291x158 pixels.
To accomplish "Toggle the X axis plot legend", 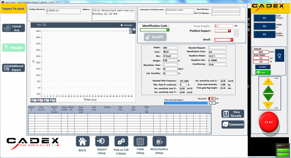I will pyautogui.click(x=34, y=100).
